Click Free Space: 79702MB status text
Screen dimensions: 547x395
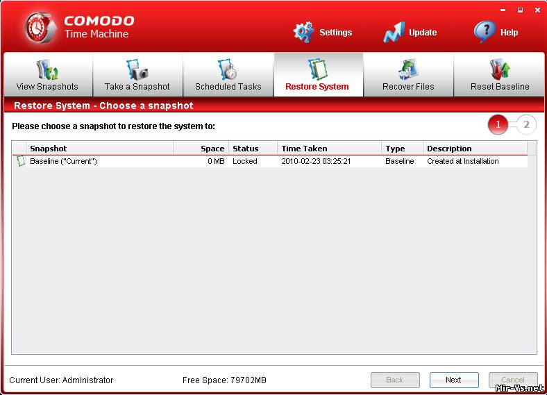coord(224,380)
